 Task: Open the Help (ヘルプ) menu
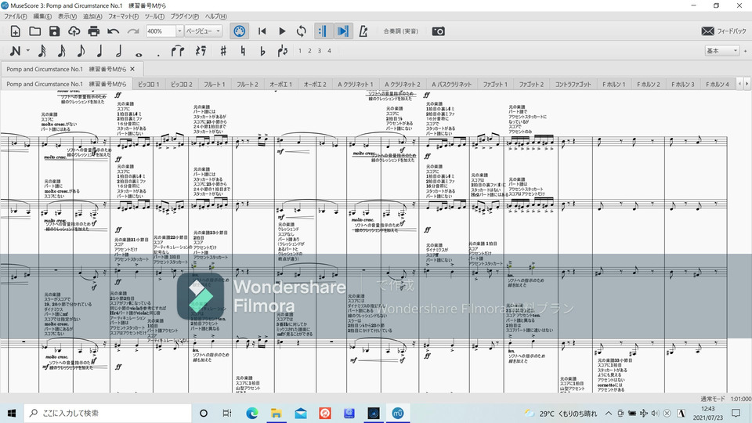[x=216, y=16]
